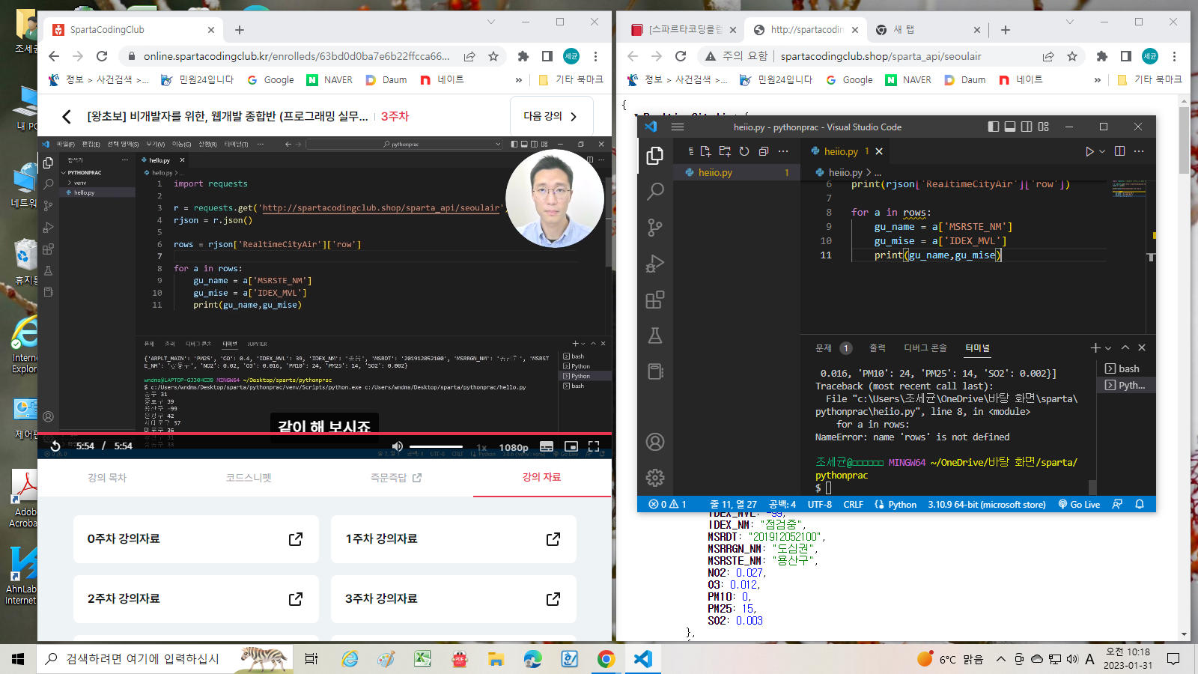1198x674 pixels.
Task: Toggle Chrome side panel in left browser
Action: 547,56
